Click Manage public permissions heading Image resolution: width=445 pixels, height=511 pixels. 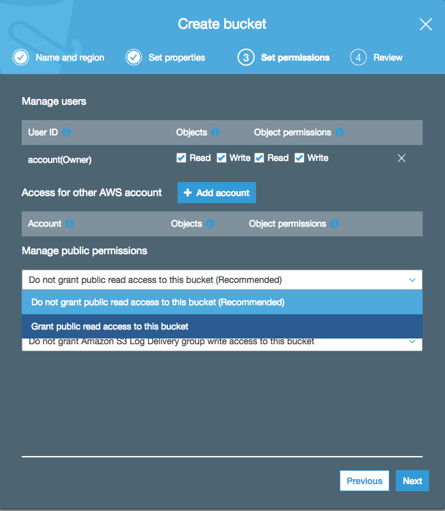84,251
